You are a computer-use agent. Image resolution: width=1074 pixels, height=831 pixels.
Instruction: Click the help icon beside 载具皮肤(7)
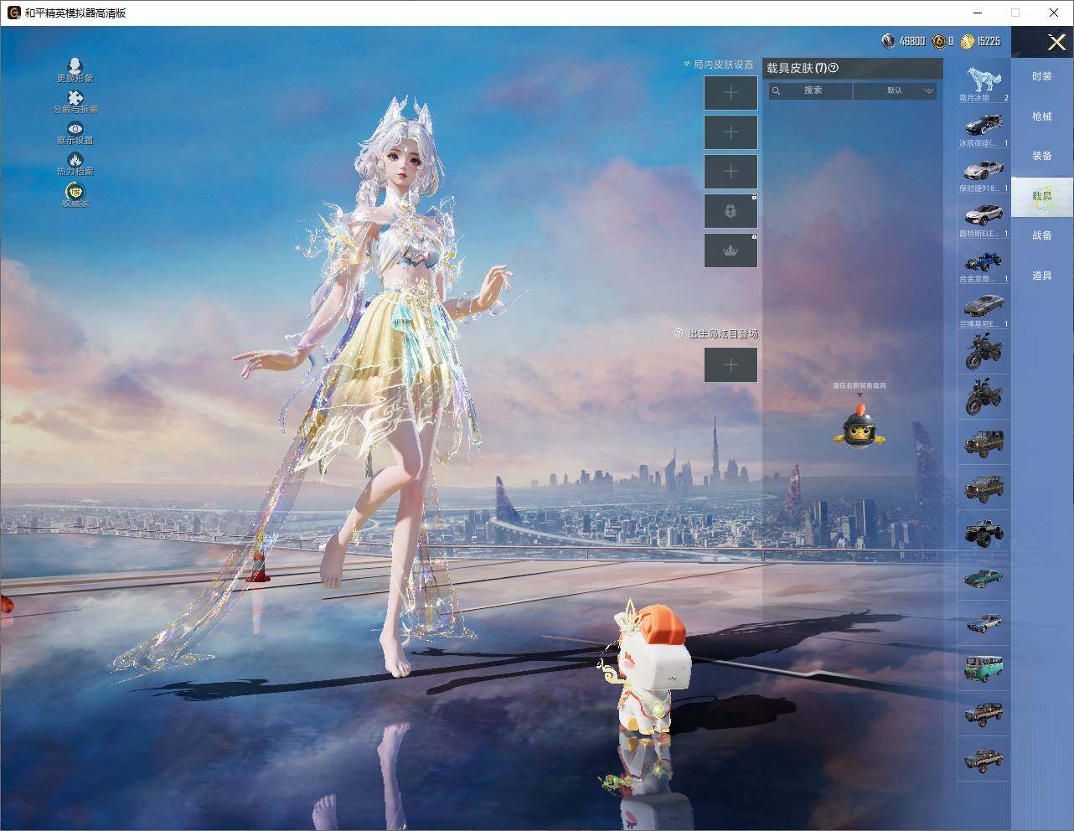click(833, 69)
